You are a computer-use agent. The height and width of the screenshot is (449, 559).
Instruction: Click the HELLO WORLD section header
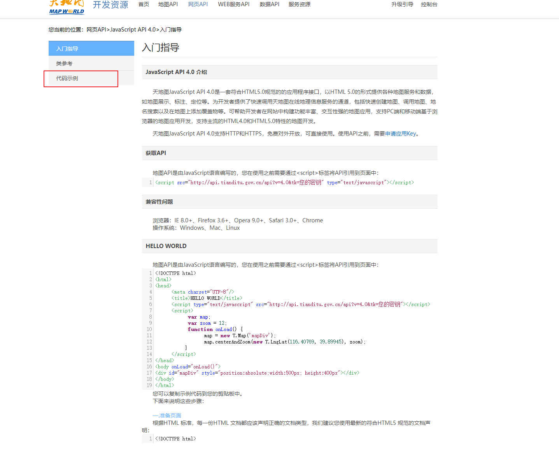click(290, 246)
